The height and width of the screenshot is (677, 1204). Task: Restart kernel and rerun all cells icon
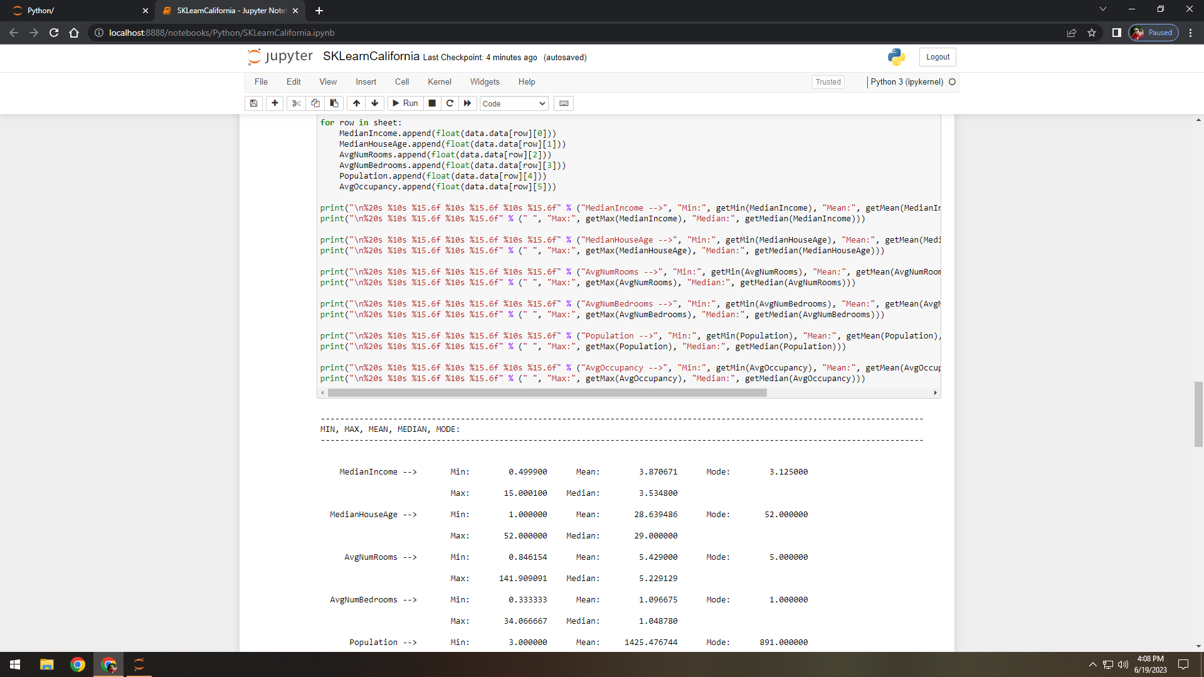(467, 103)
